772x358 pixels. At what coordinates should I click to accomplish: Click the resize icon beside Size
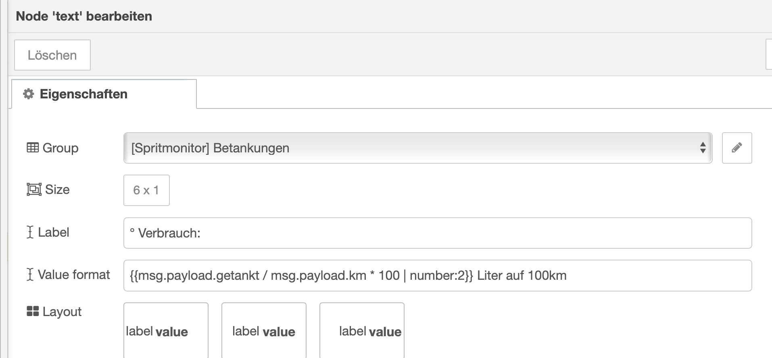click(x=34, y=189)
